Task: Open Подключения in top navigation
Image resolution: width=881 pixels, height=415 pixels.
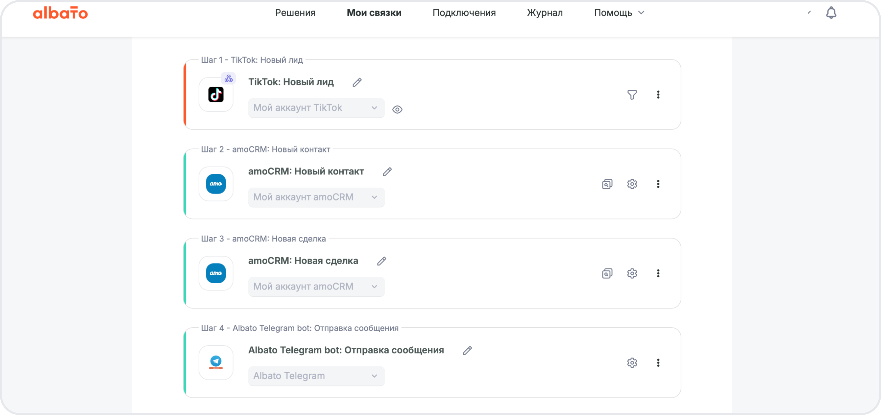Action: click(x=464, y=12)
